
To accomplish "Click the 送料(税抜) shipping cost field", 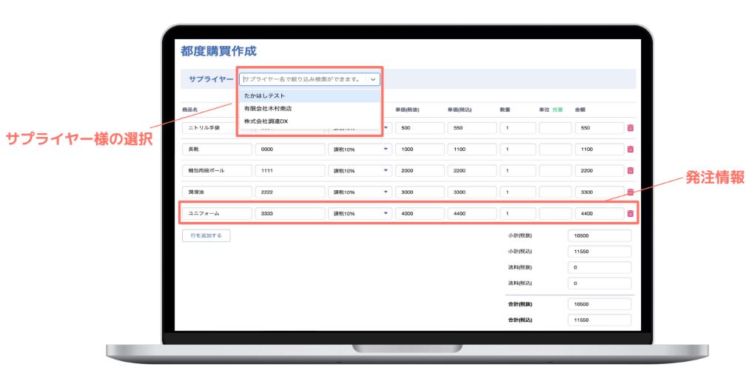I will 599,267.
